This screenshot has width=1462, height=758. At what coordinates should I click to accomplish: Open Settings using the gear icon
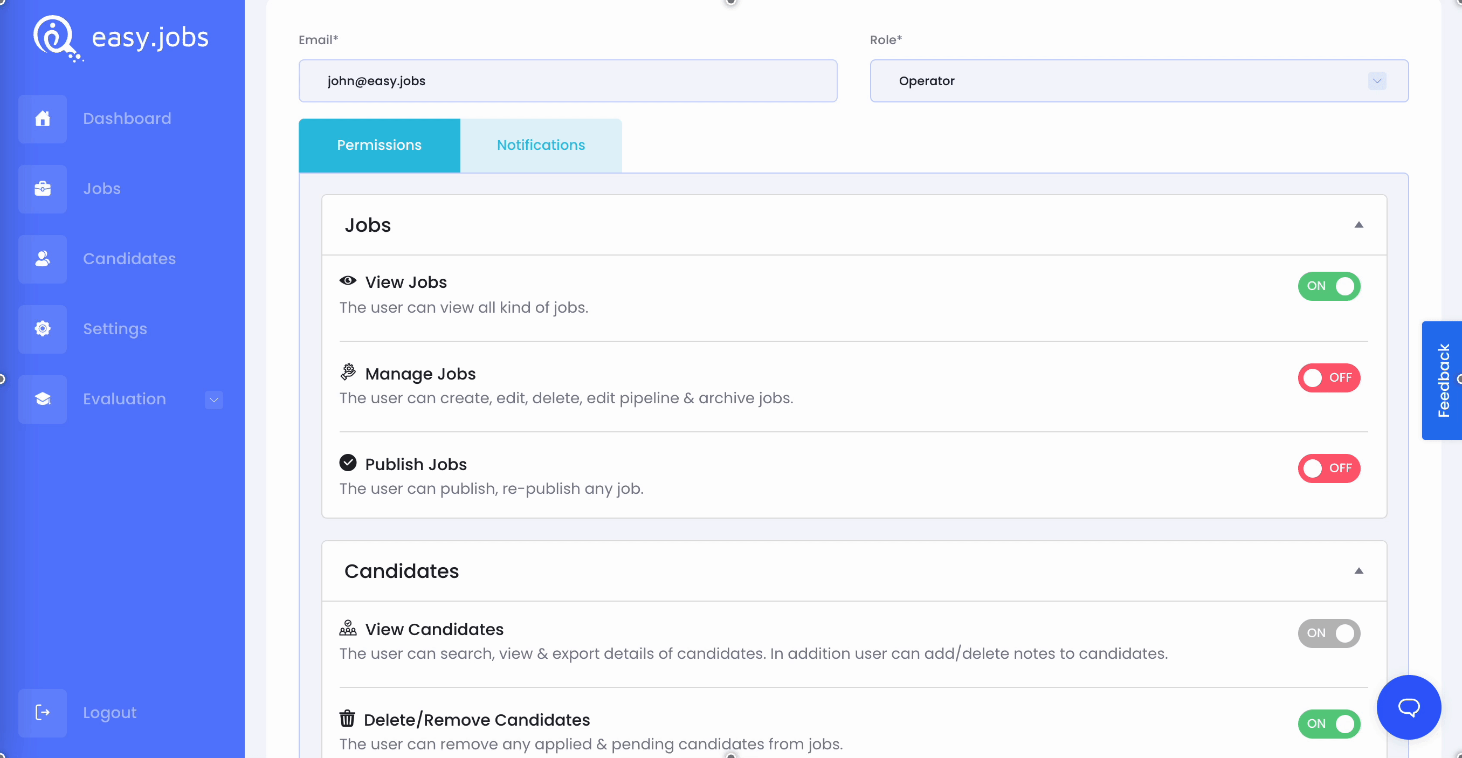click(43, 329)
